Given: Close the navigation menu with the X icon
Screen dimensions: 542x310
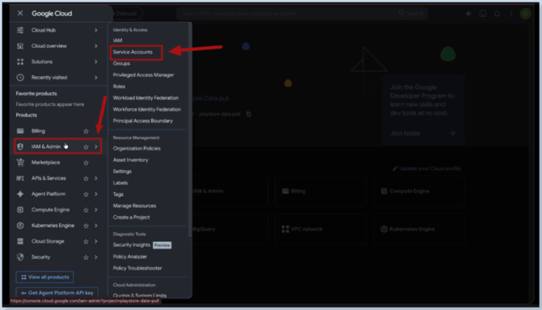Looking at the screenshot, I should (20, 13).
